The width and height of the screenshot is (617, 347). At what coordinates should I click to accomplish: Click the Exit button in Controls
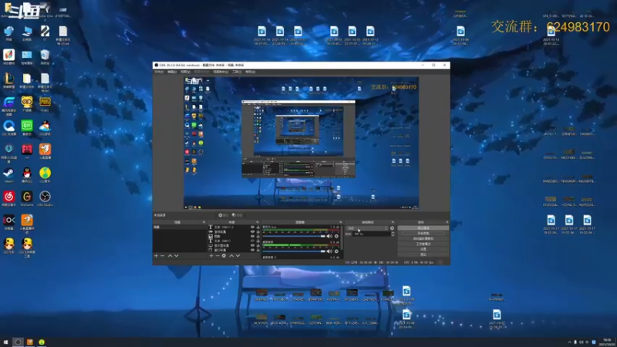click(x=423, y=254)
